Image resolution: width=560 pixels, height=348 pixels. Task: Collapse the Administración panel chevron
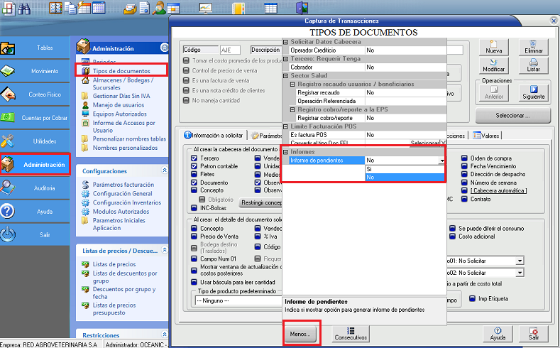pyautogui.click(x=164, y=48)
